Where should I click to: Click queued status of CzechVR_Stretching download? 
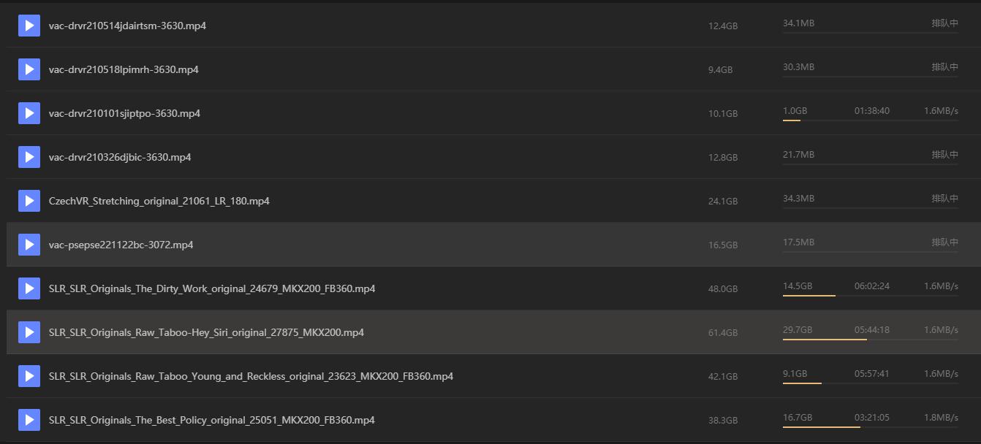pyautogui.click(x=944, y=199)
